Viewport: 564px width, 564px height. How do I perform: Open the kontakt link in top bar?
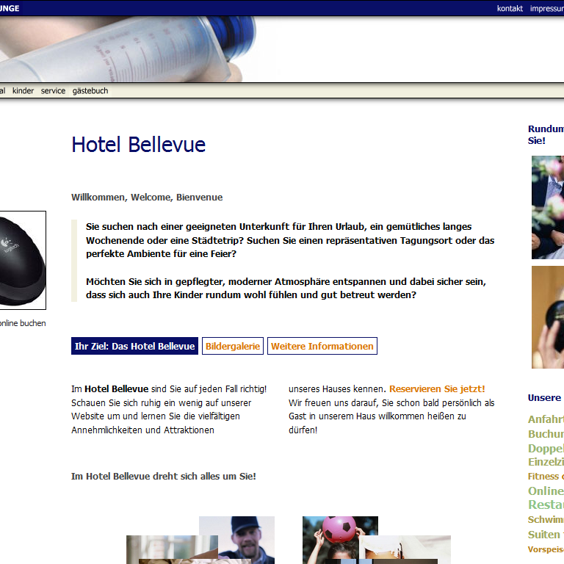(510, 8)
